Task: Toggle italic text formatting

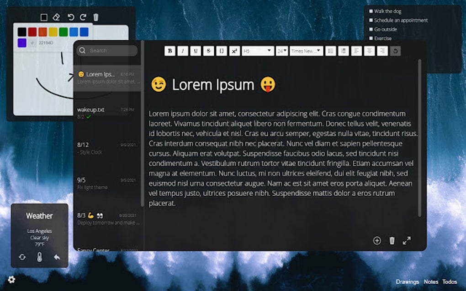Action: (182, 51)
